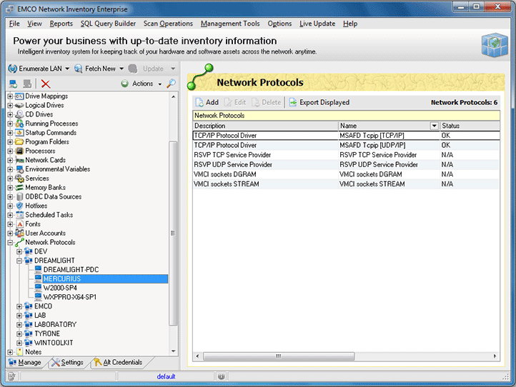Click the green Actions icon

point(125,84)
